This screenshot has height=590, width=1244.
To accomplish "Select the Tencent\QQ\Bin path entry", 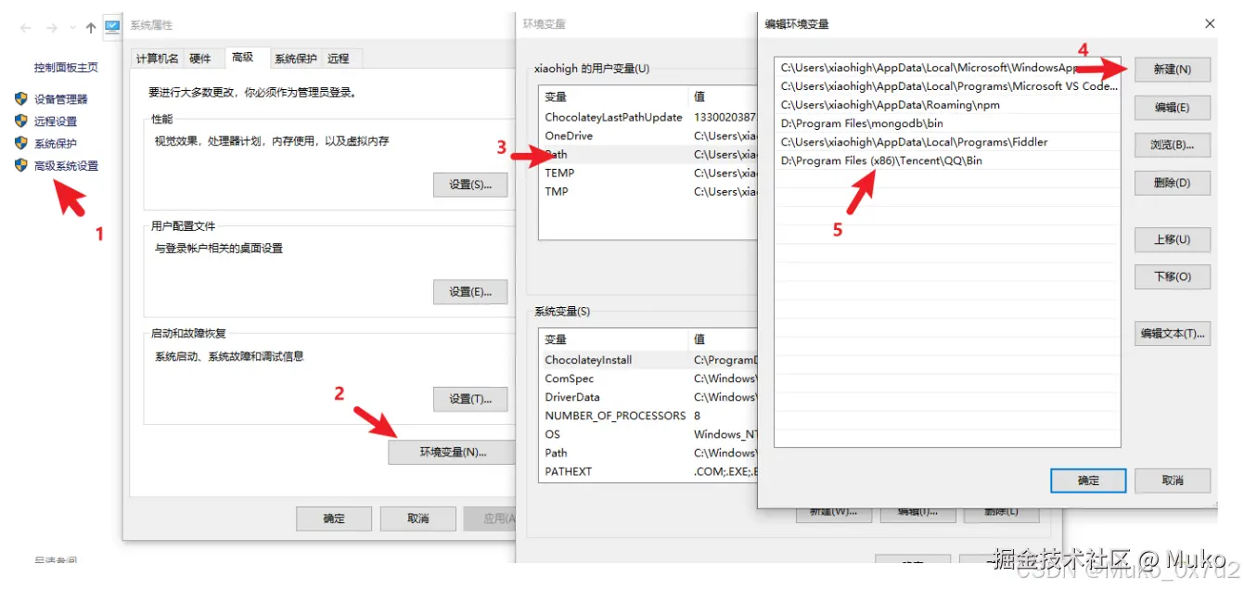I will [947, 160].
